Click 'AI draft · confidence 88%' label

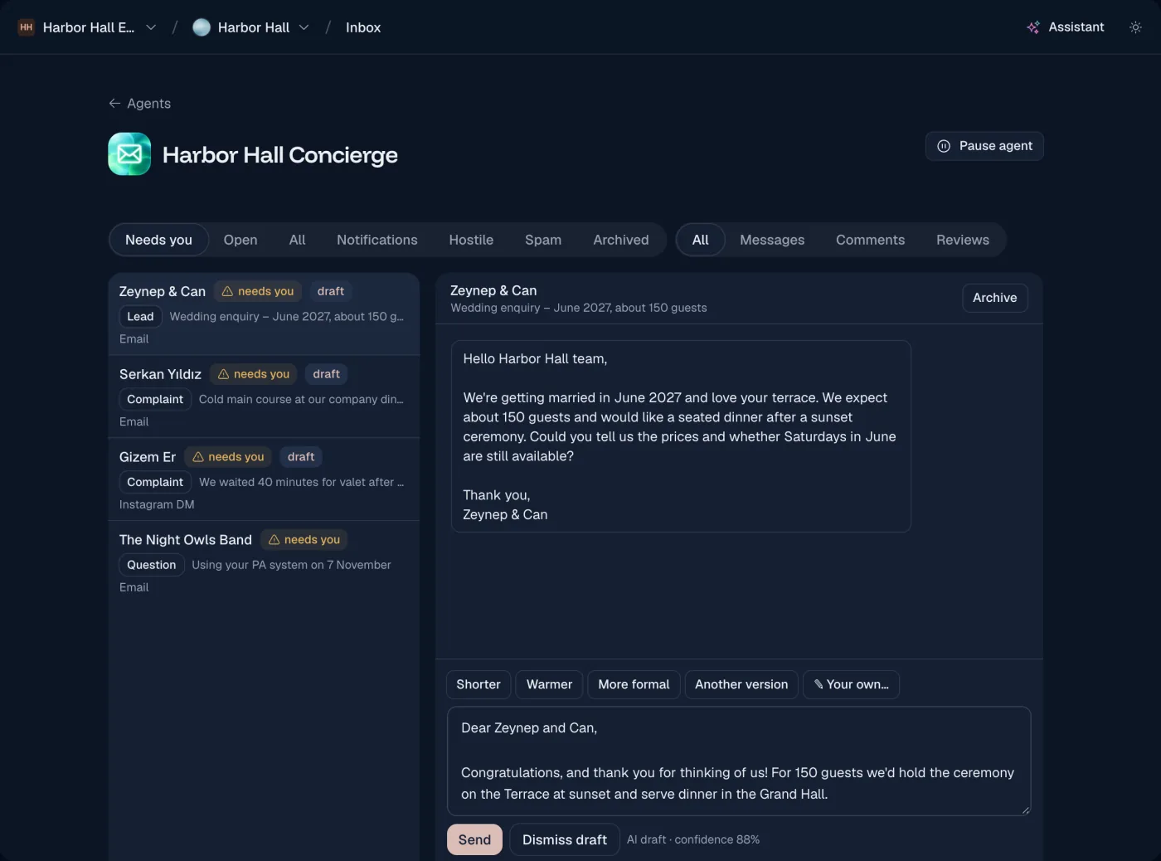pyautogui.click(x=693, y=839)
